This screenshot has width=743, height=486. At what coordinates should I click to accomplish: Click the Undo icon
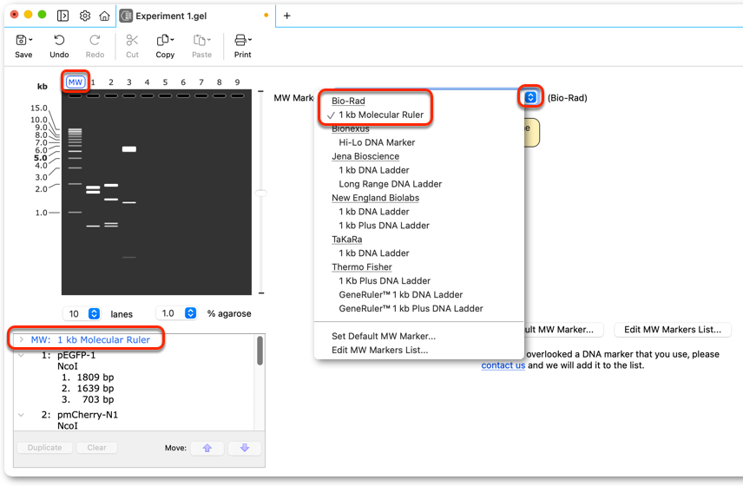tap(59, 40)
